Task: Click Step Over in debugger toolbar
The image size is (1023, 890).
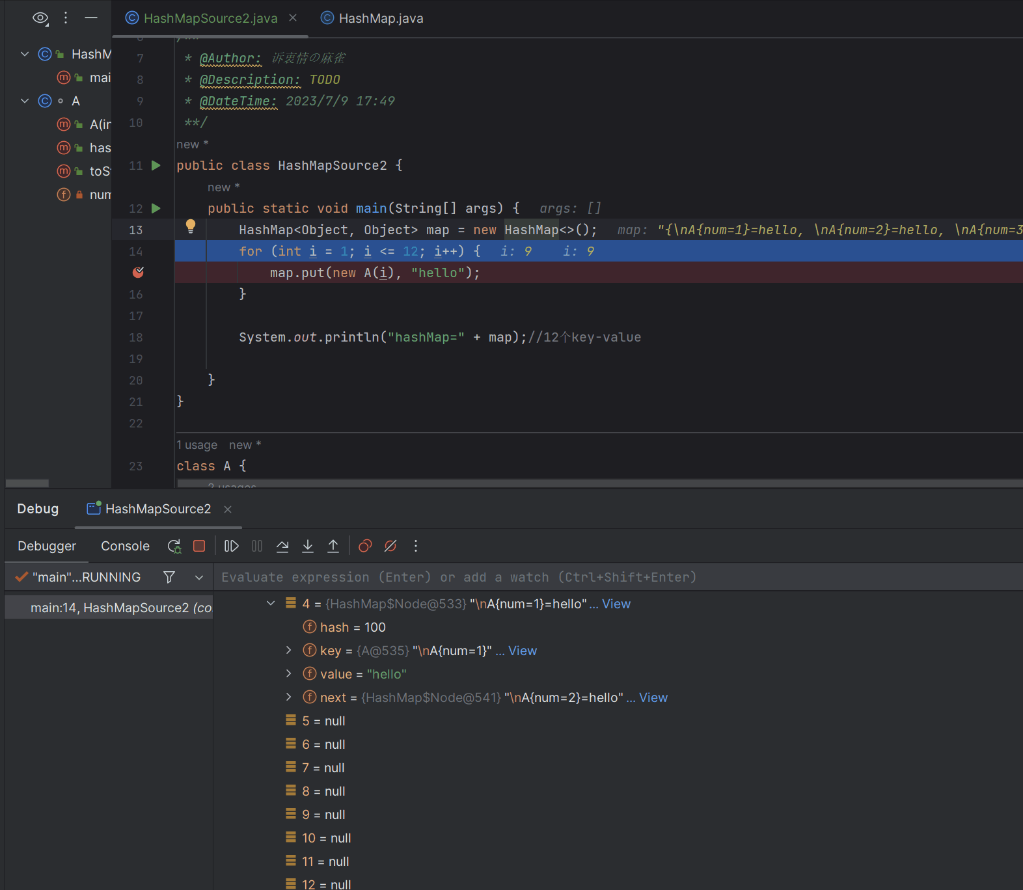Action: [x=282, y=546]
